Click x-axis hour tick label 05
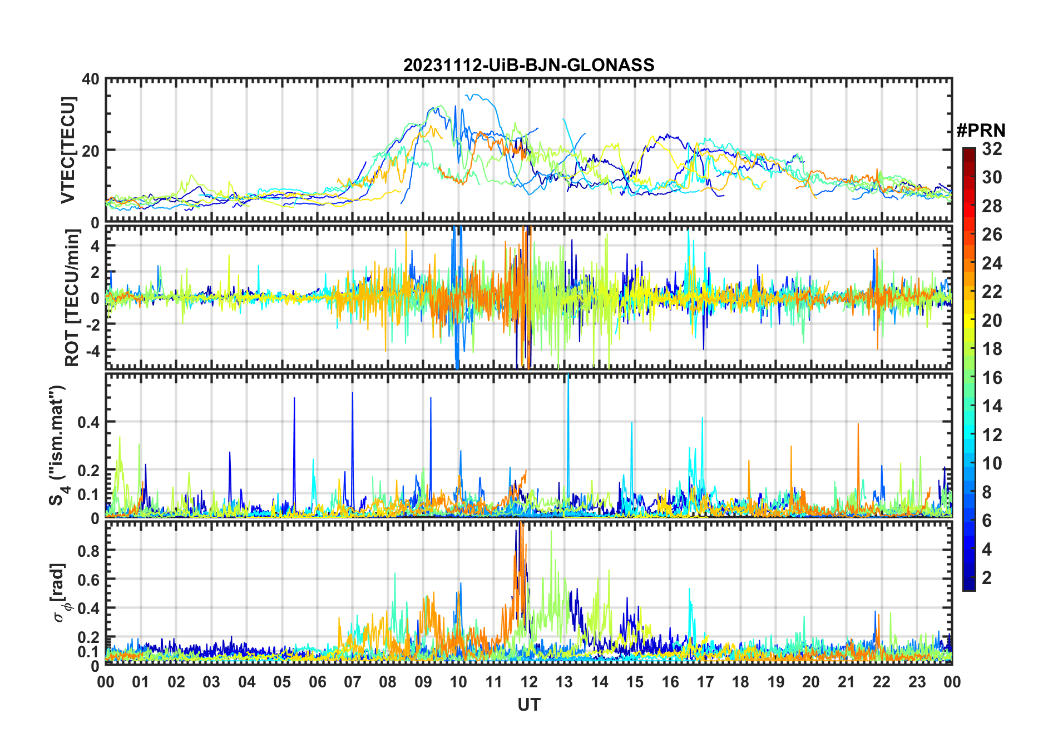1058x739 pixels. point(282,682)
